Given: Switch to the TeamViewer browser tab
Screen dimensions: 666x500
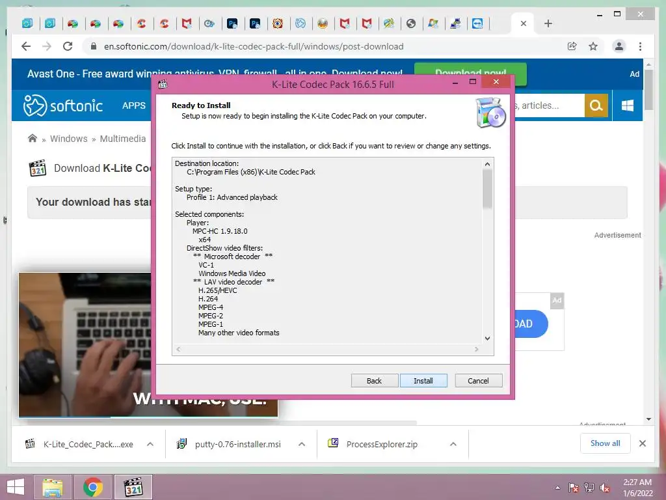Looking at the screenshot, I should point(477,23).
